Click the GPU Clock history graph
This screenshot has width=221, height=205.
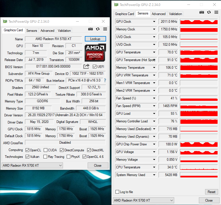pyautogui.click(x=199, y=22)
